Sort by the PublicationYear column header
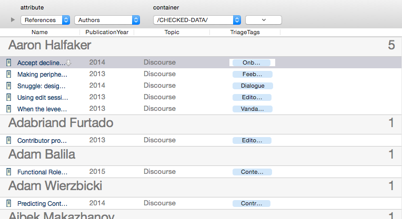 [x=110, y=32]
